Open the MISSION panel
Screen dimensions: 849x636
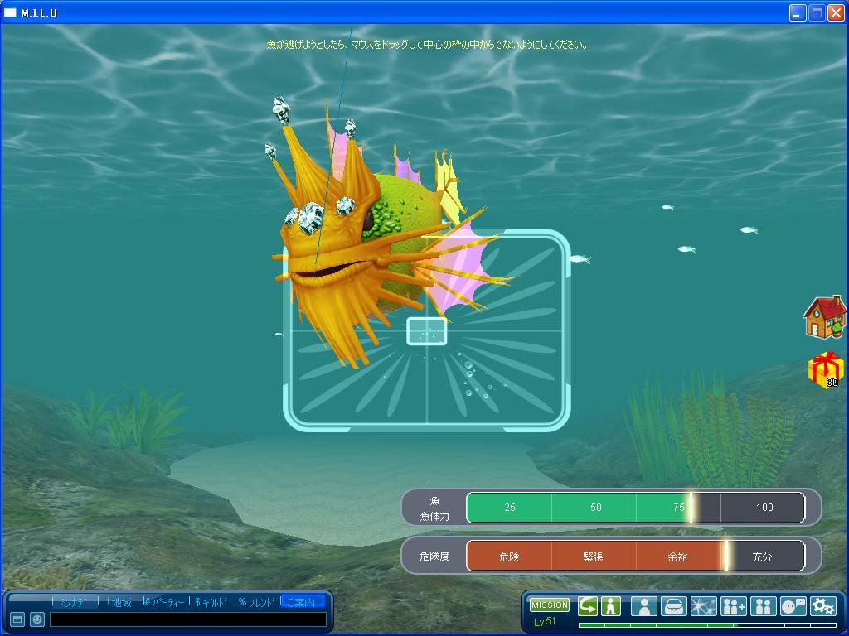549,605
